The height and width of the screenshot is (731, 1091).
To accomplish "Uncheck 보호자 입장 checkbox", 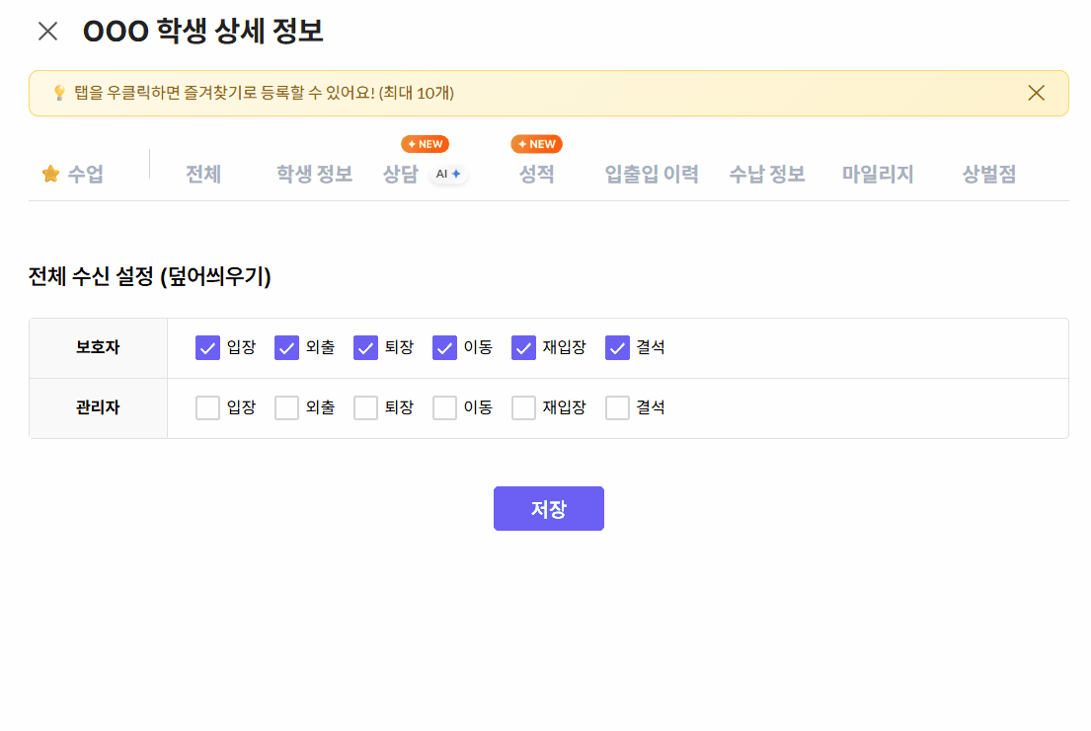I will pos(207,348).
